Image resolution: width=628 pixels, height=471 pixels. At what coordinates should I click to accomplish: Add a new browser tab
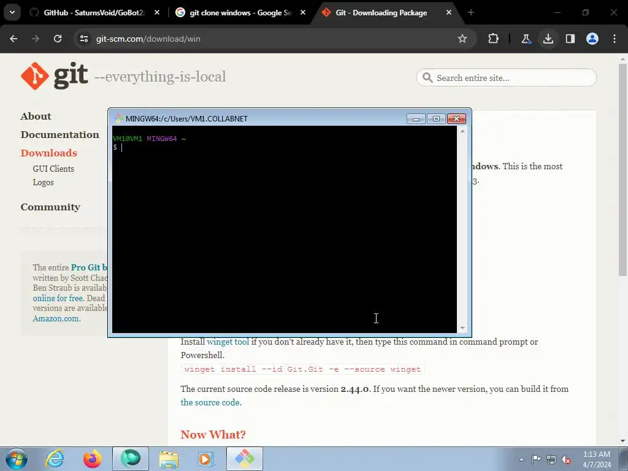click(470, 13)
